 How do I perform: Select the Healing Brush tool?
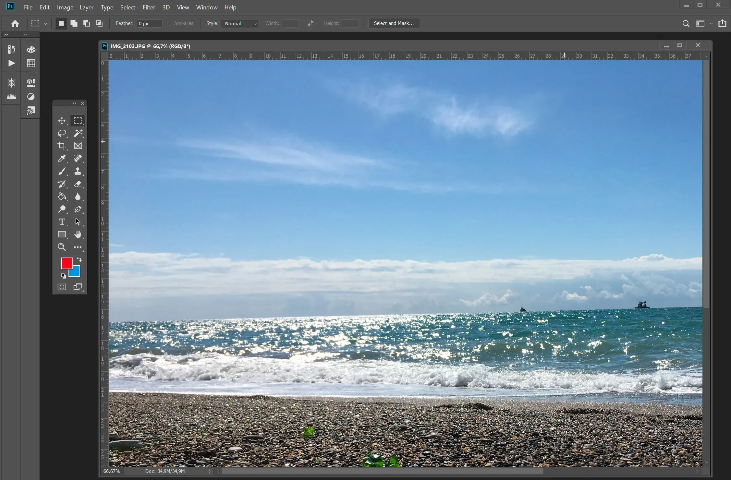(78, 158)
